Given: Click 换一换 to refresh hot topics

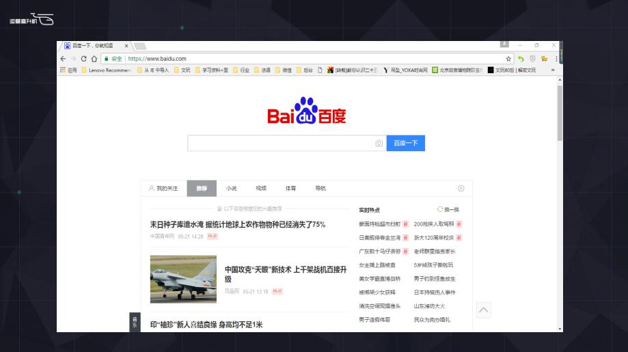Looking at the screenshot, I should pos(448,209).
